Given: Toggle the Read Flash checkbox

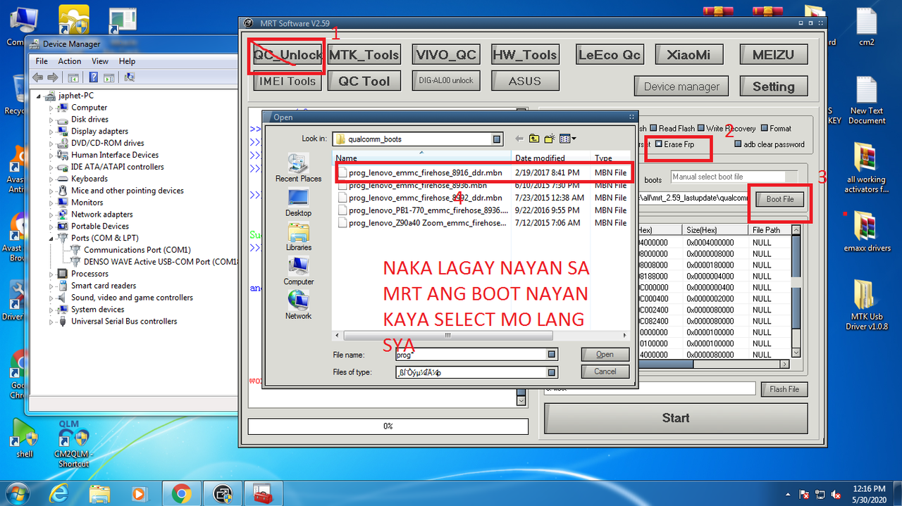Looking at the screenshot, I should click(653, 128).
